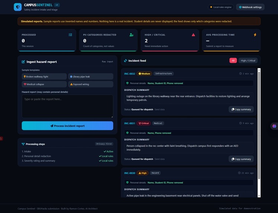
Task: Open Webhook settings
Action: coord(250,7)
